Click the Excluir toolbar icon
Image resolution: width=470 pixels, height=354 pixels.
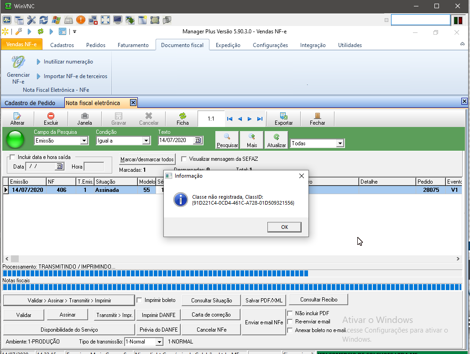point(51,116)
